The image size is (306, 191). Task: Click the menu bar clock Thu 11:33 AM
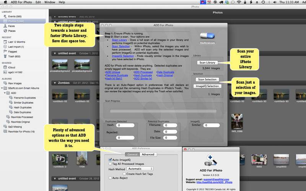pos(289,2)
